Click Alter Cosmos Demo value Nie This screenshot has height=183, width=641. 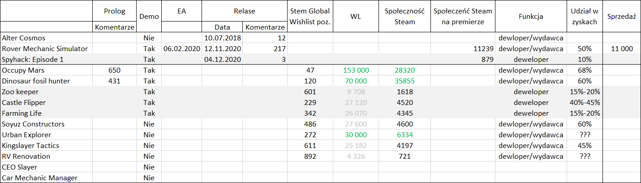point(149,38)
